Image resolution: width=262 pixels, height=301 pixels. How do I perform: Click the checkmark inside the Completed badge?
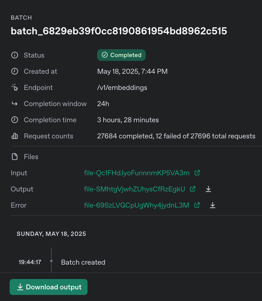[104, 55]
